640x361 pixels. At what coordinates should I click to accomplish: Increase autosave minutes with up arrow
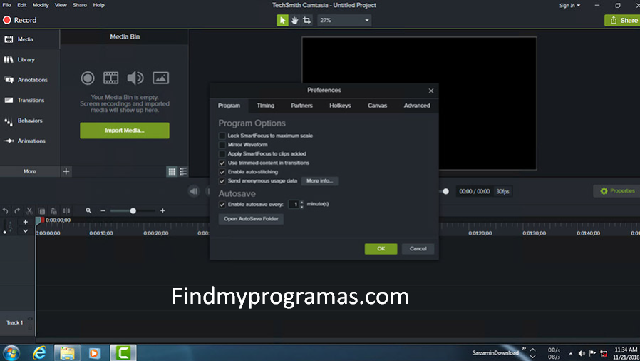point(302,202)
